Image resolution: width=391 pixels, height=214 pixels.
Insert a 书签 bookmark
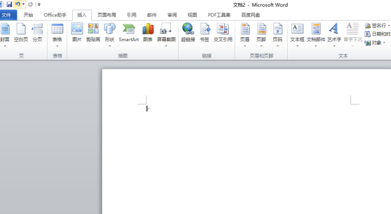[205, 32]
